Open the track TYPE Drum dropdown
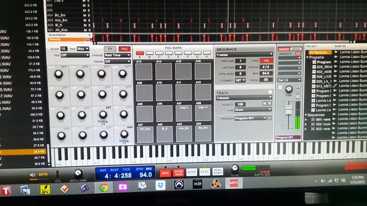The width and height of the screenshot is (367, 206). tap(253, 109)
